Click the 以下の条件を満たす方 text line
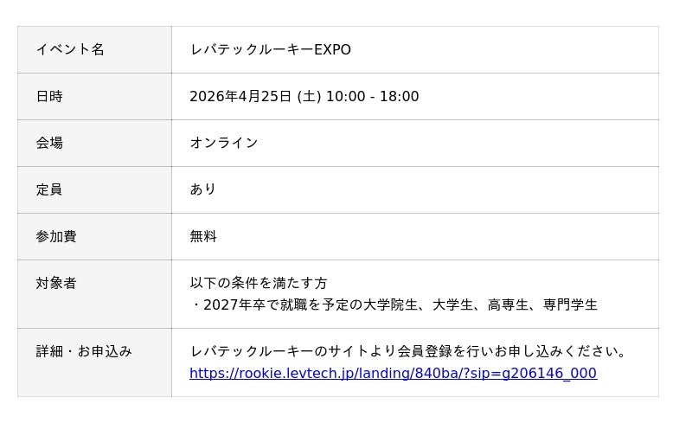 (259, 284)
